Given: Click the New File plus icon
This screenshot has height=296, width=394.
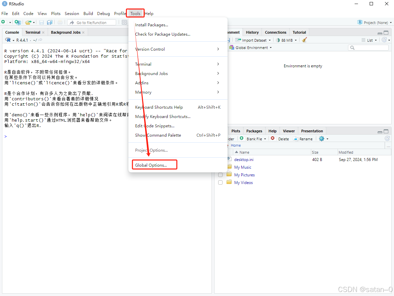Looking at the screenshot, I should tap(3, 22).
